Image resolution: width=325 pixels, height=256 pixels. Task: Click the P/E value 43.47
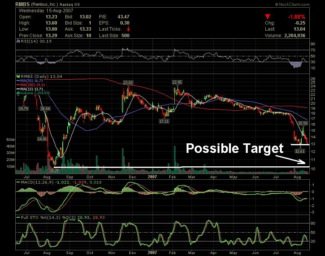(123, 17)
